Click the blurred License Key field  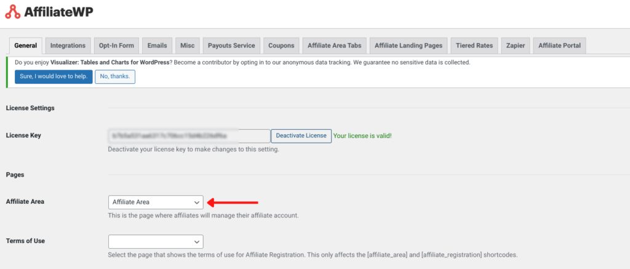point(189,136)
